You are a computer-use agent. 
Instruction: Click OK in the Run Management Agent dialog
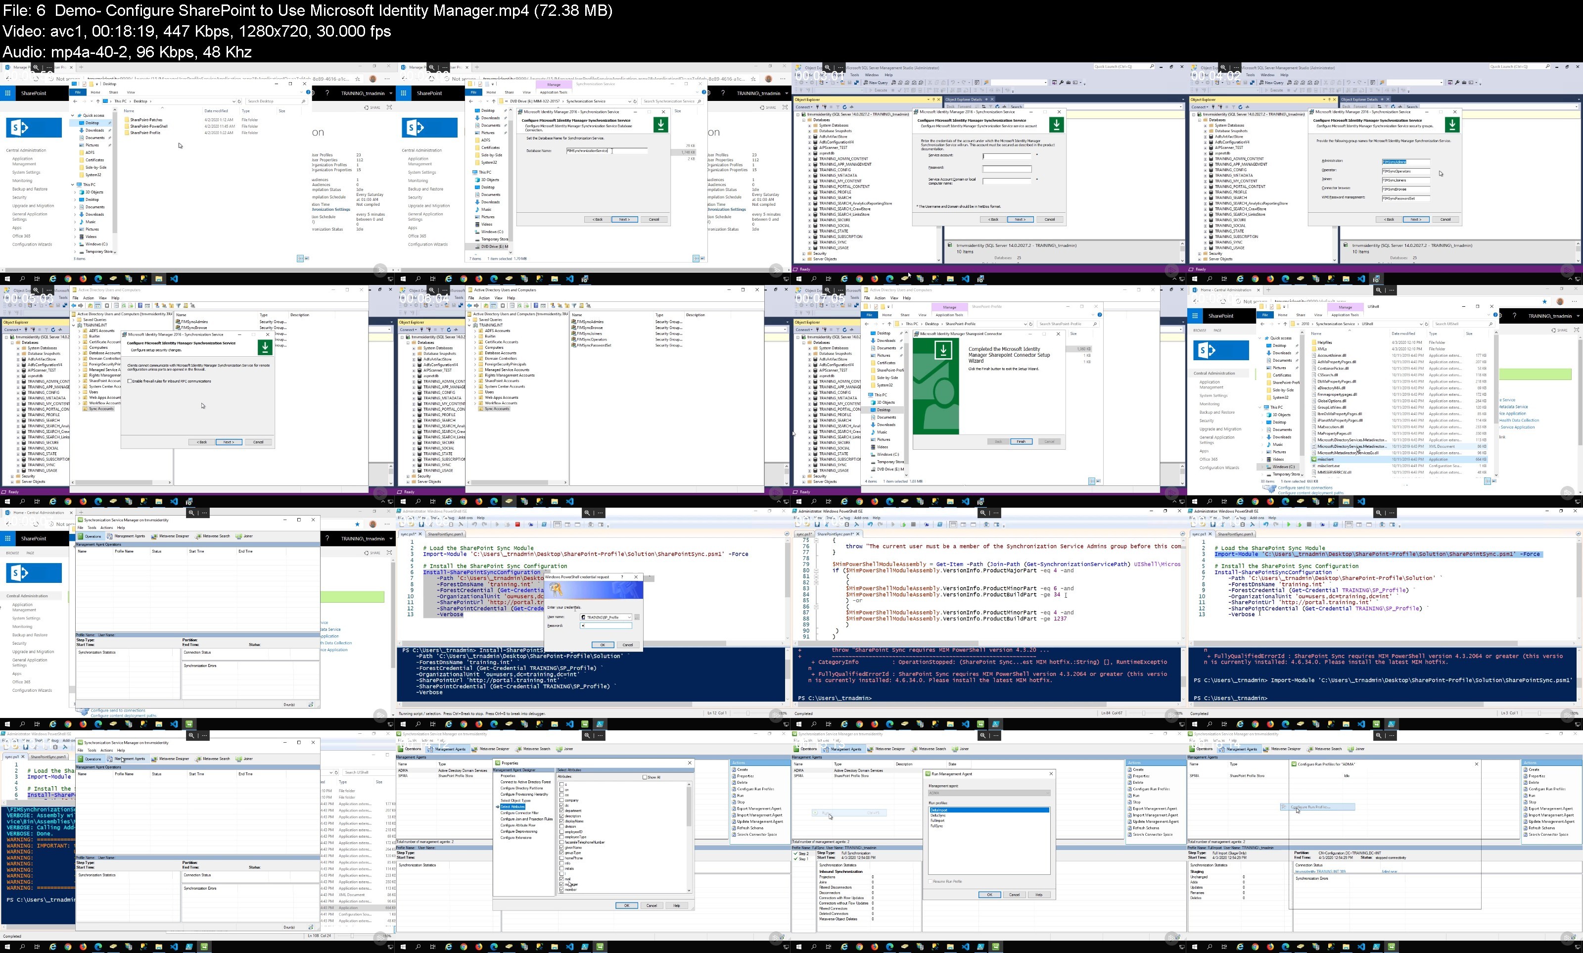pyautogui.click(x=990, y=895)
